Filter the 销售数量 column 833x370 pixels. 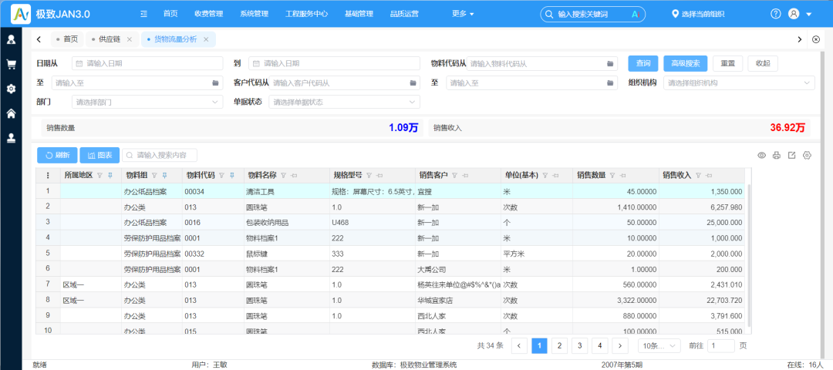[x=612, y=175]
